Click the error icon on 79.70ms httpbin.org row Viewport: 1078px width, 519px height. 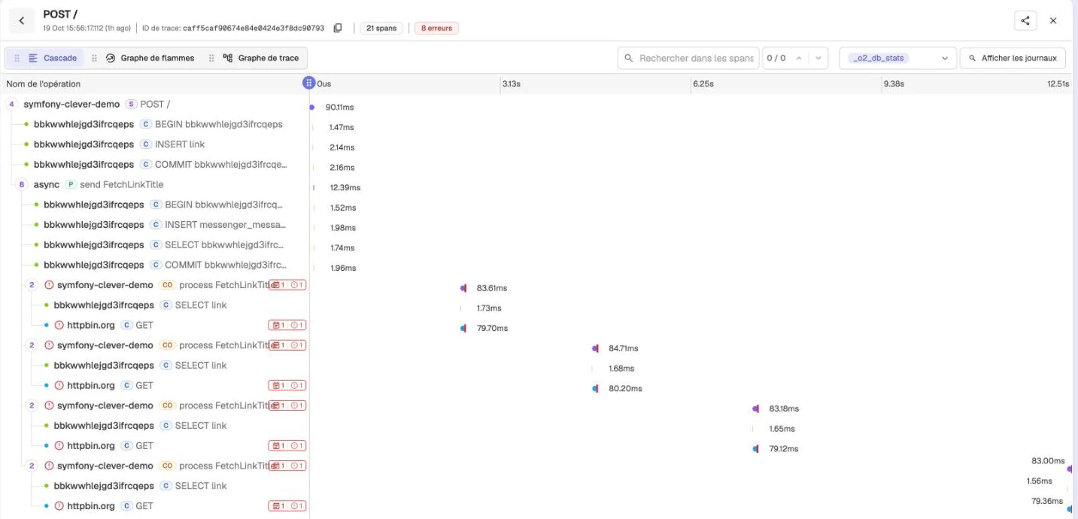[59, 325]
